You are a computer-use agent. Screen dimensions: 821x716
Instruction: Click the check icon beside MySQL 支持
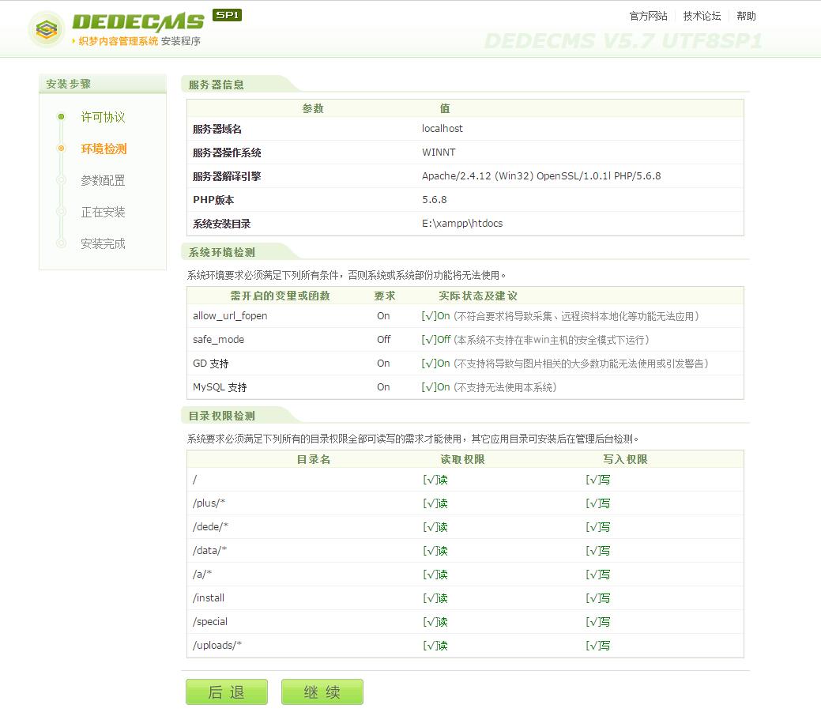pos(427,387)
